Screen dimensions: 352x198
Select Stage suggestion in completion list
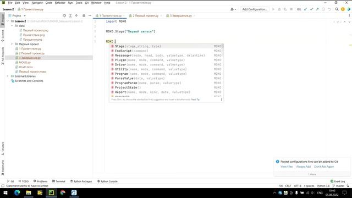[166, 46]
